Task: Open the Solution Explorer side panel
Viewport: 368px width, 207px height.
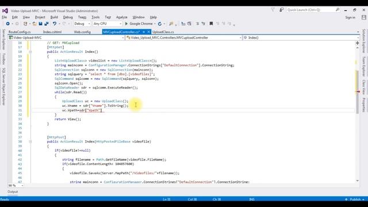Action: coord(364,41)
